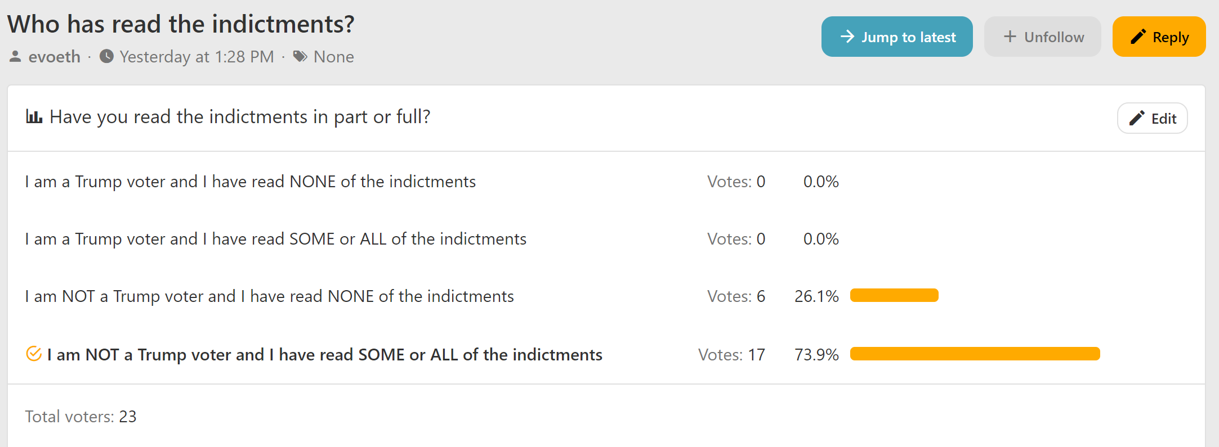Click the plus icon on the Unfollow button
This screenshot has width=1219, height=447.
(x=1010, y=37)
